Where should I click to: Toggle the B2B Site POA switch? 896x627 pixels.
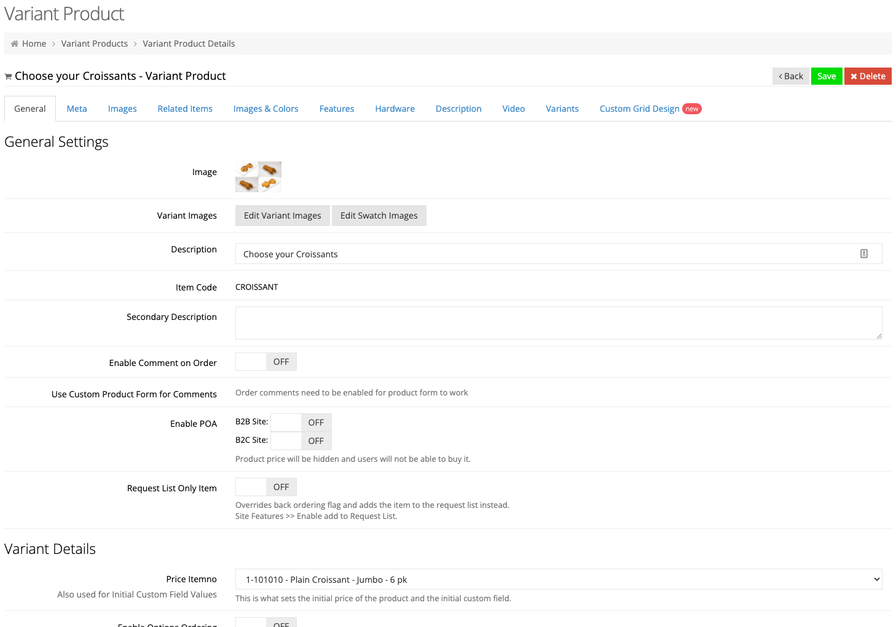point(301,423)
